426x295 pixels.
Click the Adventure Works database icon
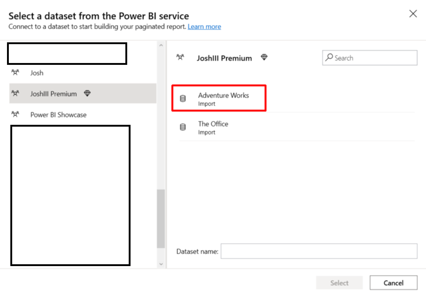183,98
